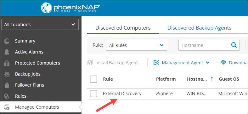Click the Backup Jobs icon in the sidebar

pos(7,74)
